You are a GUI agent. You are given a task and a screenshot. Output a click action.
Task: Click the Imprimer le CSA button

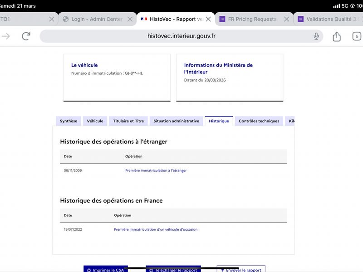(106, 269)
